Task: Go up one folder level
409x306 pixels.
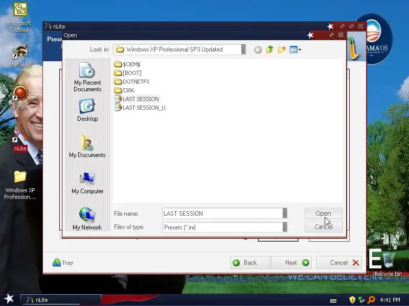Action: tap(270, 49)
